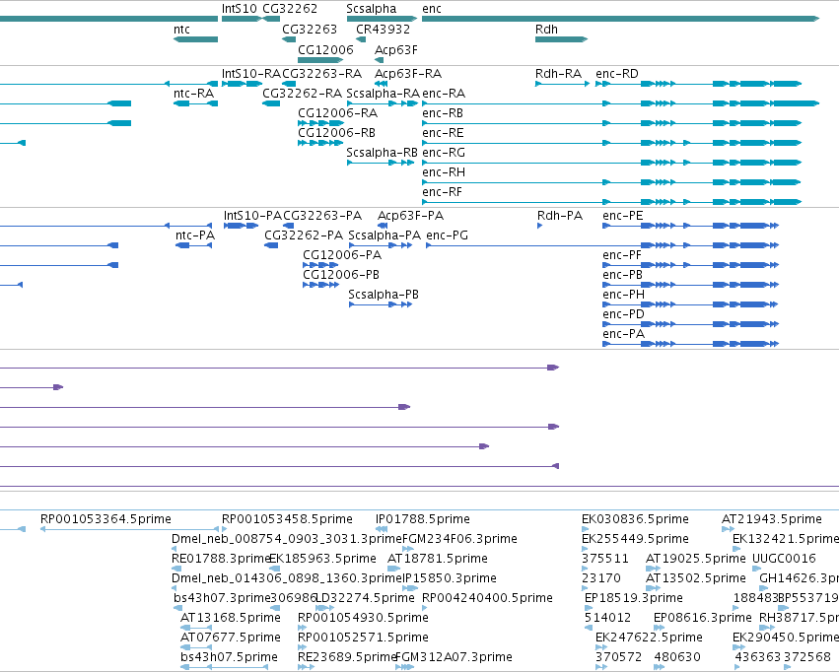Image resolution: width=839 pixels, height=672 pixels.
Task: Select the EK247622.5prime EST label
Action: pyautogui.click(x=649, y=638)
